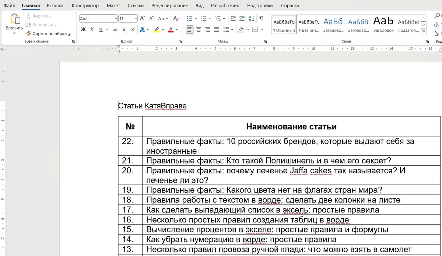The image size is (442, 256).
Task: Open the Шрифт dialog launcher
Action: click(180, 42)
